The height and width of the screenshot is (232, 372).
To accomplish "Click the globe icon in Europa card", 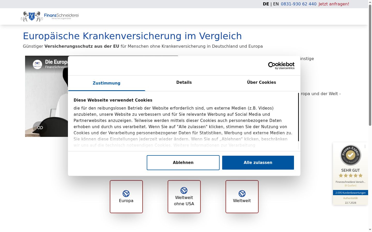I will [x=126, y=194].
